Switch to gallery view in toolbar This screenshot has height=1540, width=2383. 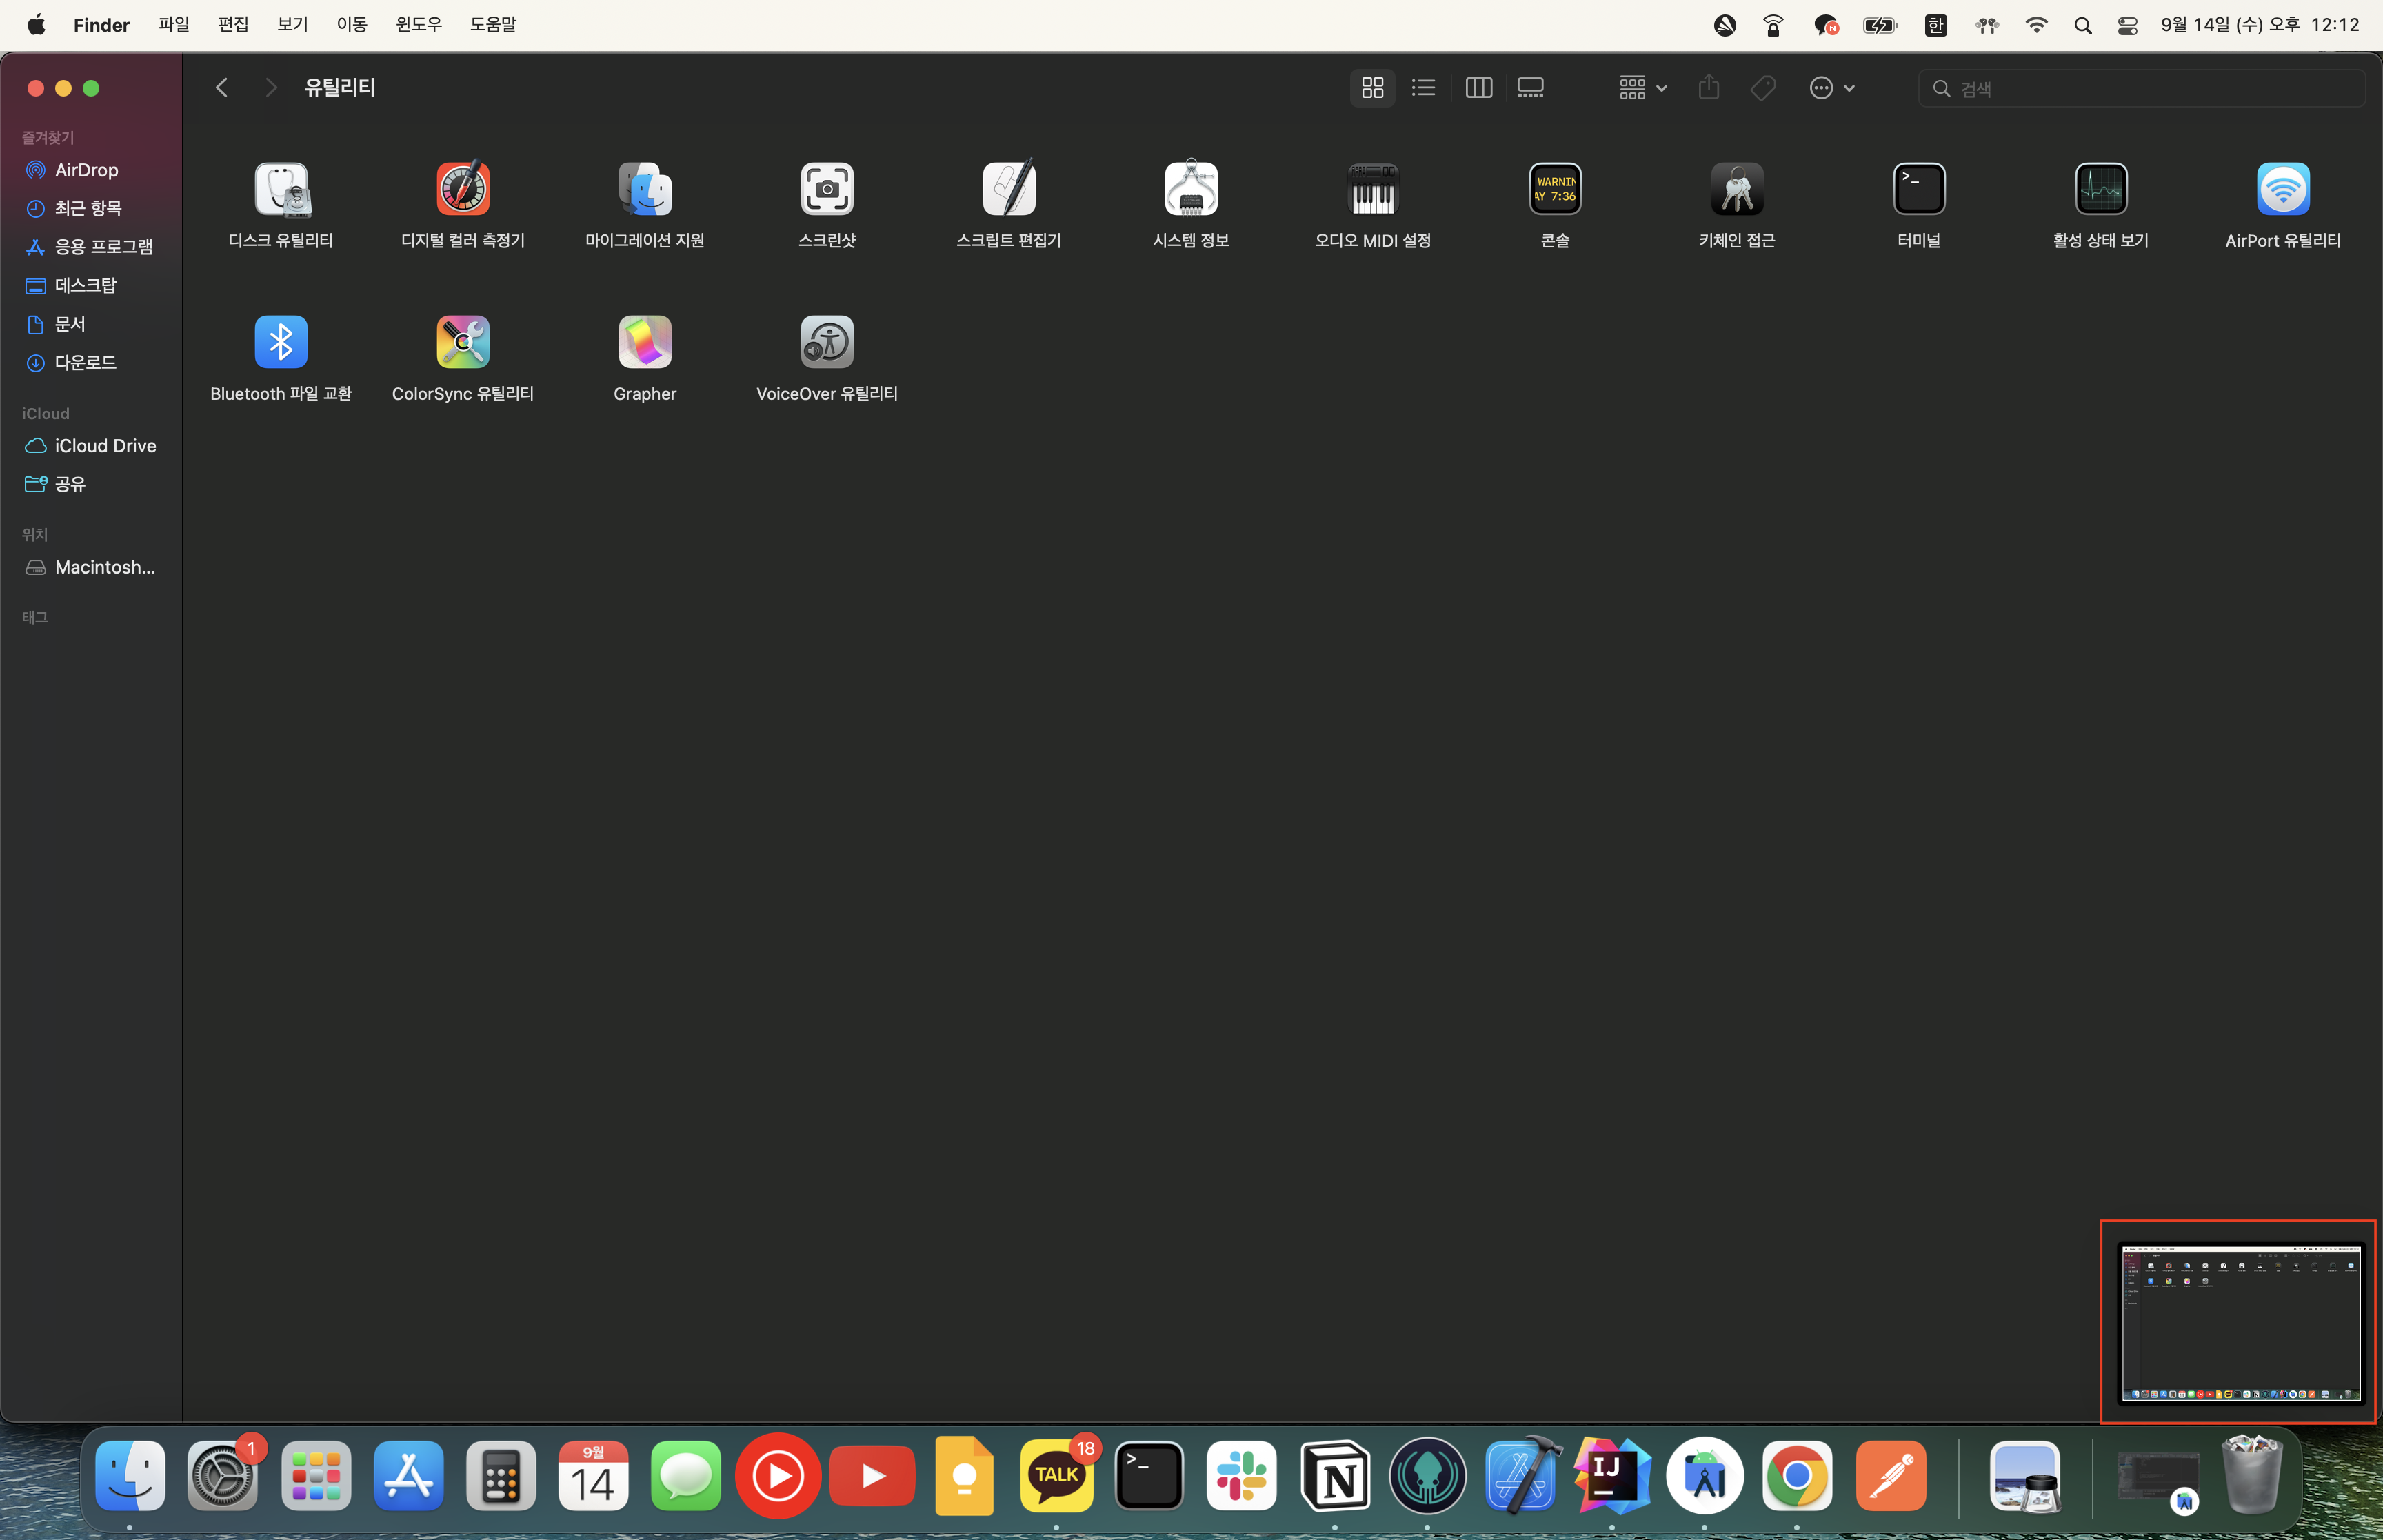pyautogui.click(x=1531, y=88)
